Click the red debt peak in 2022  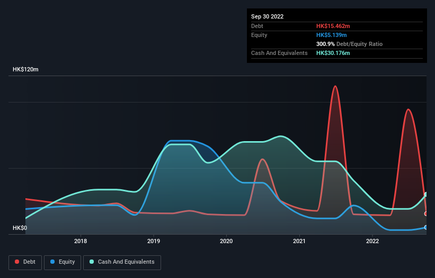408,109
